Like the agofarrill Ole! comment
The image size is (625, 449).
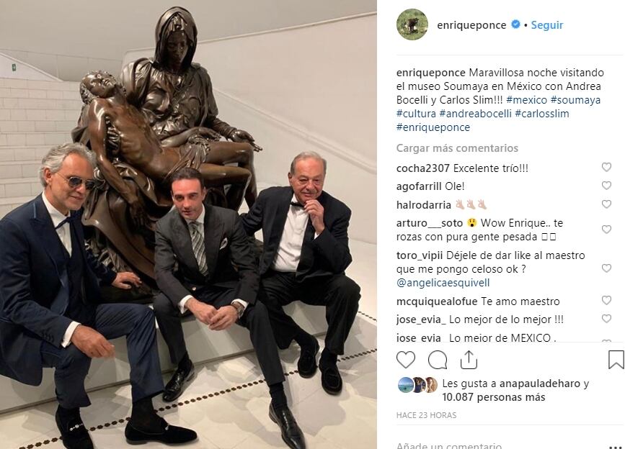coord(606,186)
